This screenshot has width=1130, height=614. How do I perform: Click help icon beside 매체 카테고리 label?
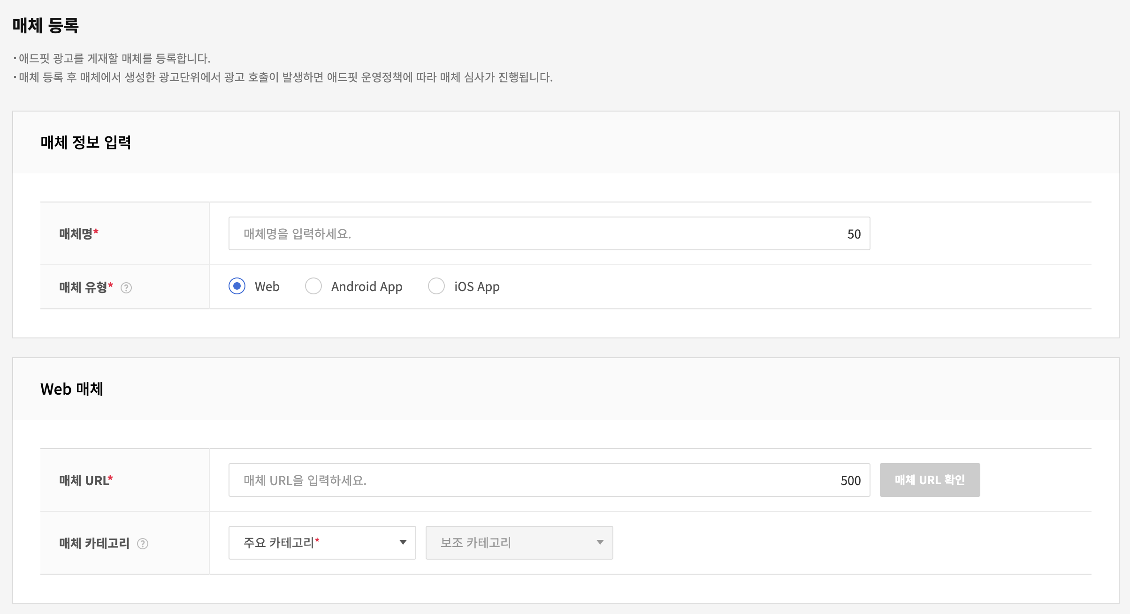(x=143, y=544)
